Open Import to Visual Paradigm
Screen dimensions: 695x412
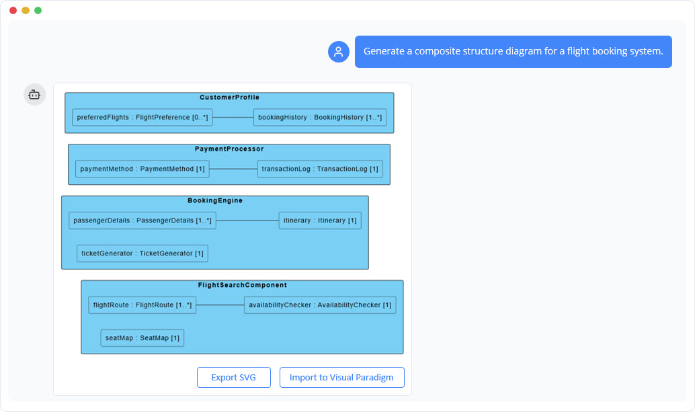[x=341, y=377]
